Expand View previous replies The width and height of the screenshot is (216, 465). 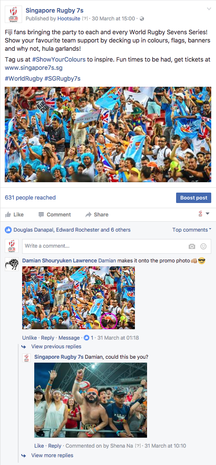coord(56,347)
